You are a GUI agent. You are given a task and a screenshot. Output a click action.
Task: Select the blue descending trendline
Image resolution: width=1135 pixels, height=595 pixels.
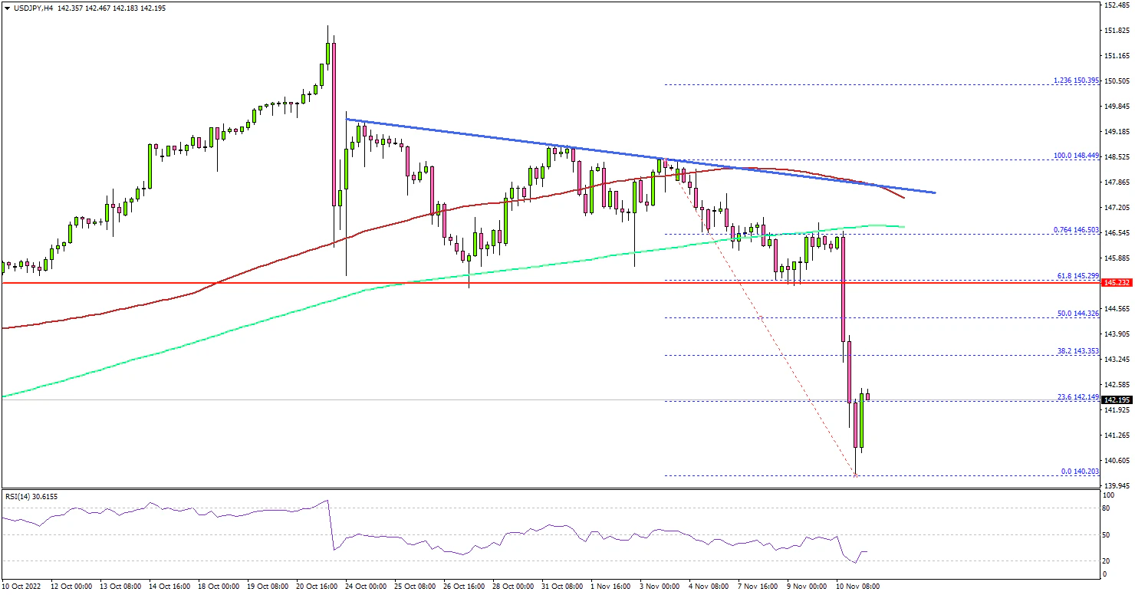537,144
